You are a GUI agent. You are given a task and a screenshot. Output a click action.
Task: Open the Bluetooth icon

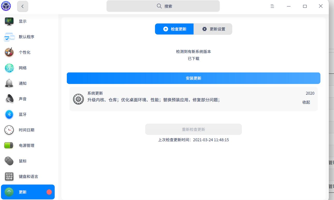[x=9, y=114]
